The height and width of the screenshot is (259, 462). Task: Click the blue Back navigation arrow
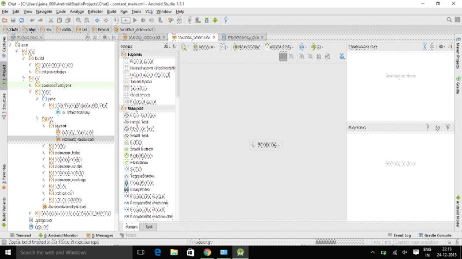(97, 20)
